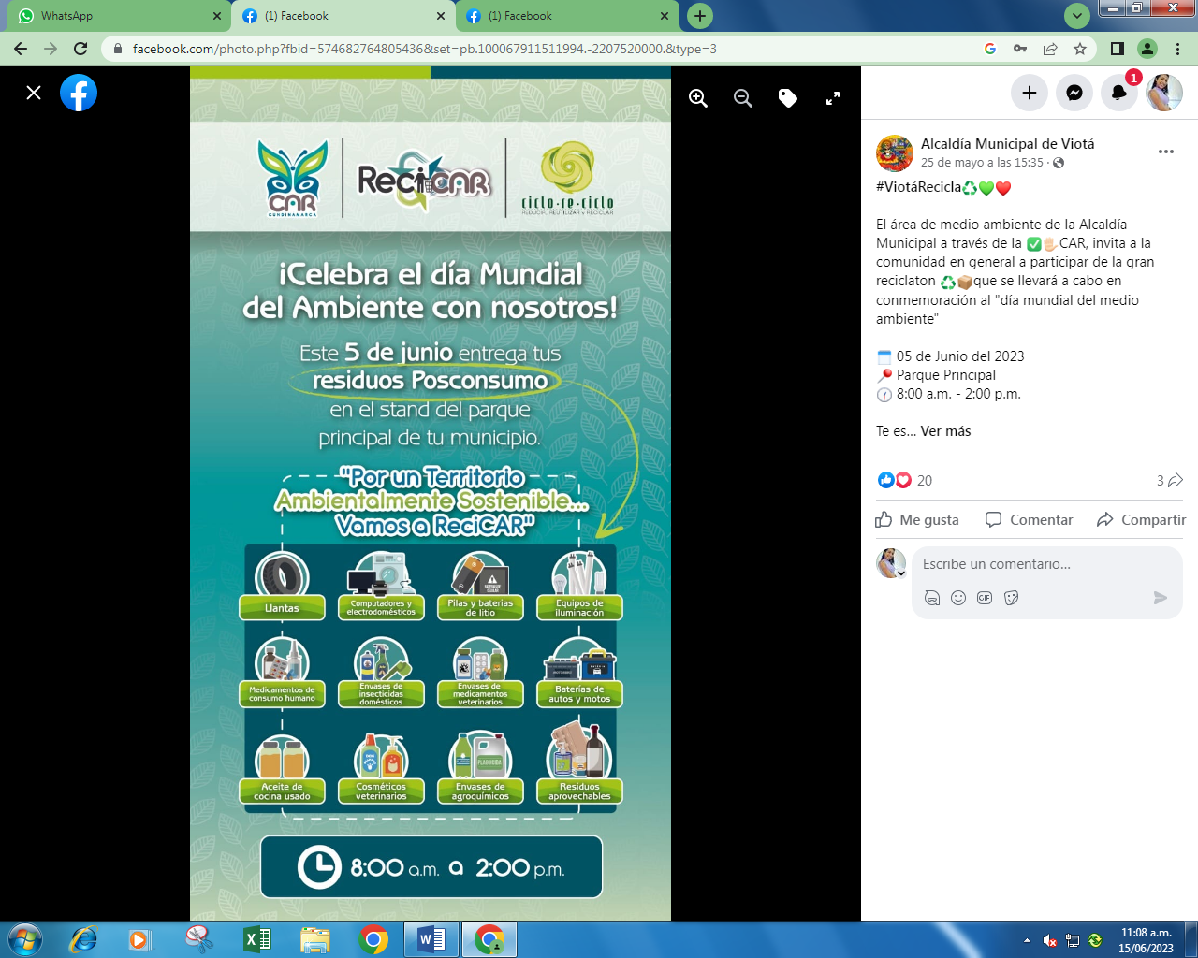This screenshot has width=1198, height=958.
Task: Open post options three-dot menu
Action: pyautogui.click(x=1166, y=152)
